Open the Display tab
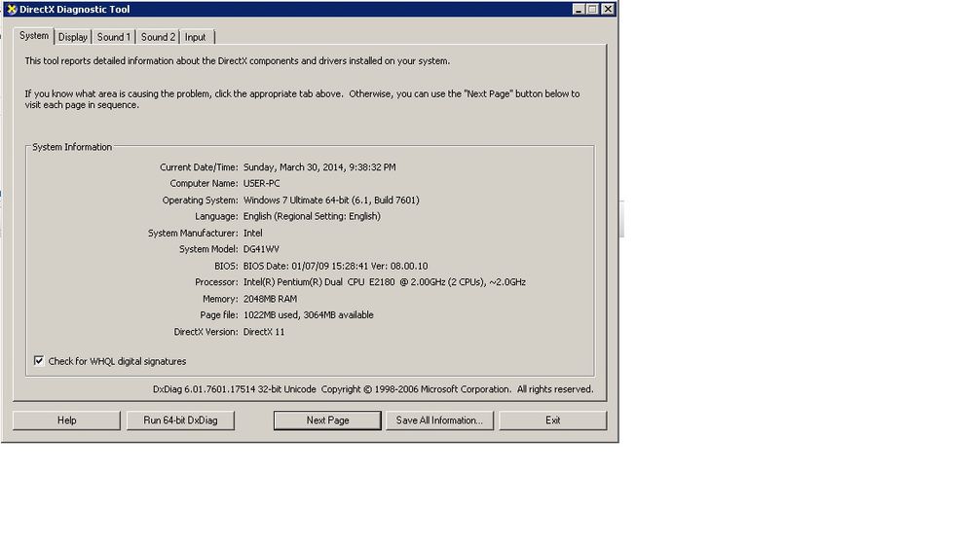Image resolution: width=973 pixels, height=547 pixels. click(x=73, y=37)
